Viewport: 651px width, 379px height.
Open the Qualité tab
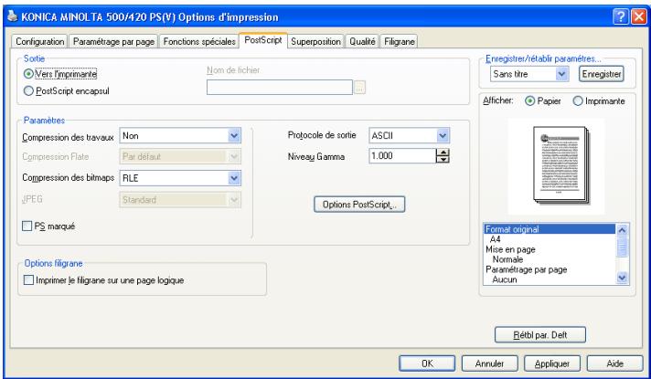pos(362,41)
